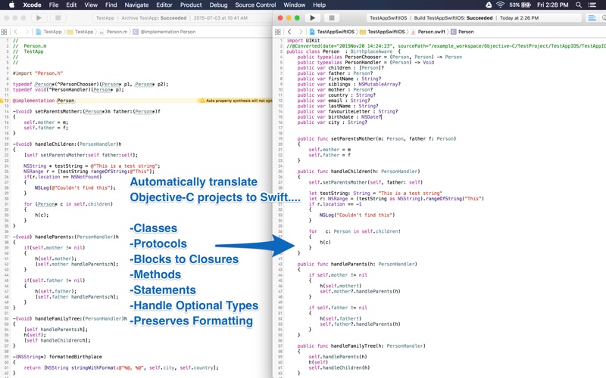The height and width of the screenshot is (378, 606).
Task: Open the Window menu
Action: 295,5
